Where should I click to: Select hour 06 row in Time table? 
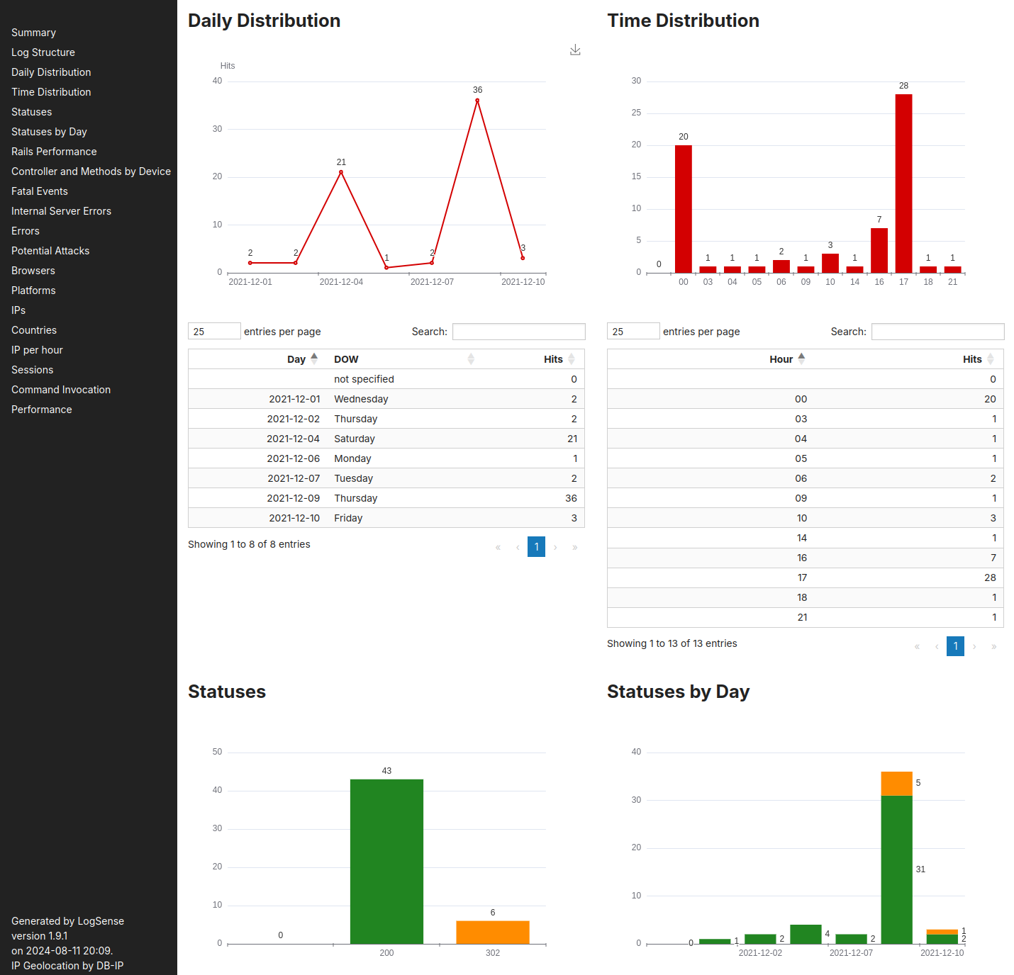806,478
